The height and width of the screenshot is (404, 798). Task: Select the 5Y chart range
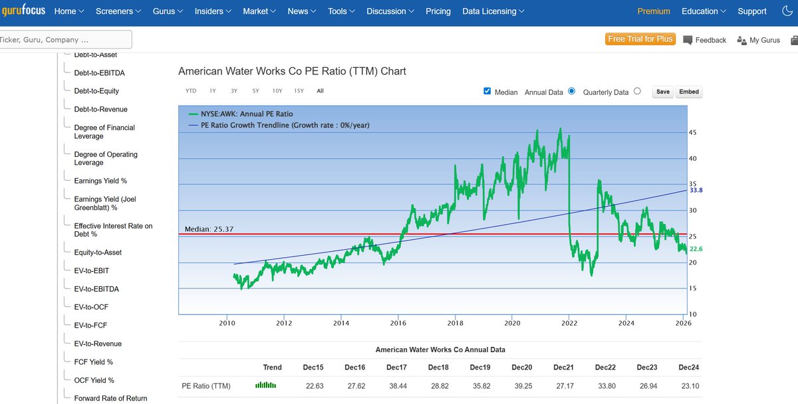[255, 91]
